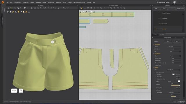Expand the Normal Map property row
Screen dimensions: 186x104
tap(156, 77)
